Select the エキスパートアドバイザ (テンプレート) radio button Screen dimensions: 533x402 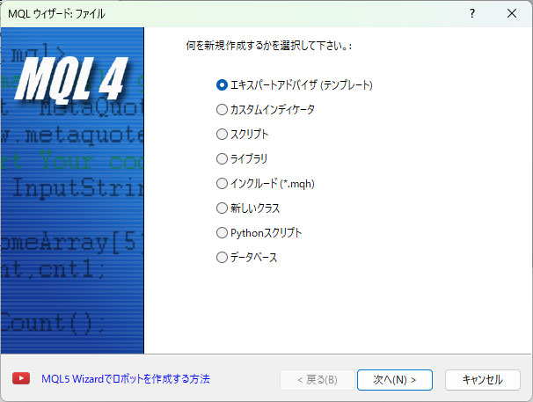(x=222, y=85)
